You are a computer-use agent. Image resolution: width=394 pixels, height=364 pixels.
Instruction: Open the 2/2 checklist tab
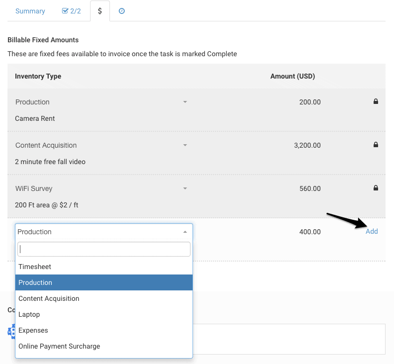[71, 11]
